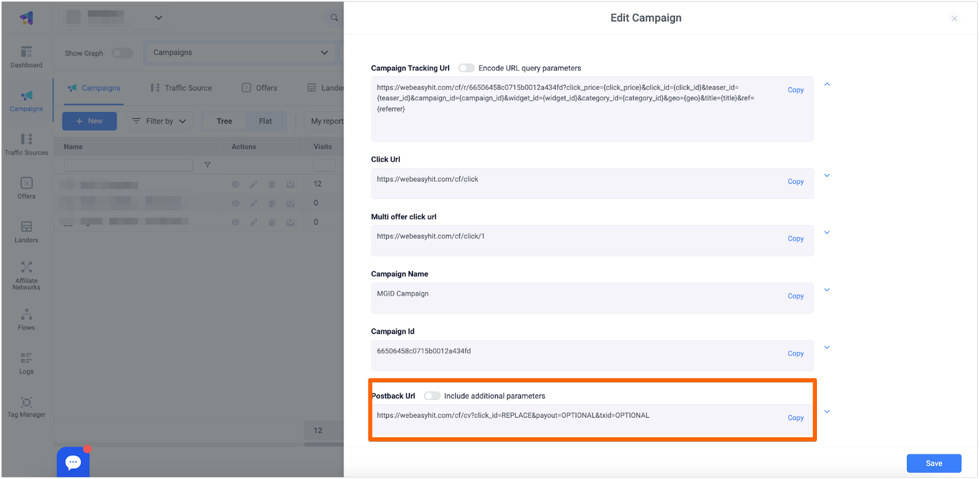
Task: Collapse the Campaign Tracking Url section
Action: (827, 84)
